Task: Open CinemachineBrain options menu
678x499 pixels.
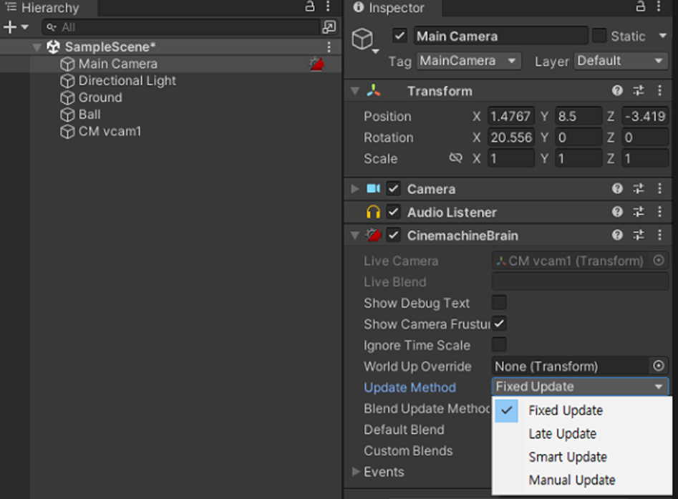Action: point(659,235)
